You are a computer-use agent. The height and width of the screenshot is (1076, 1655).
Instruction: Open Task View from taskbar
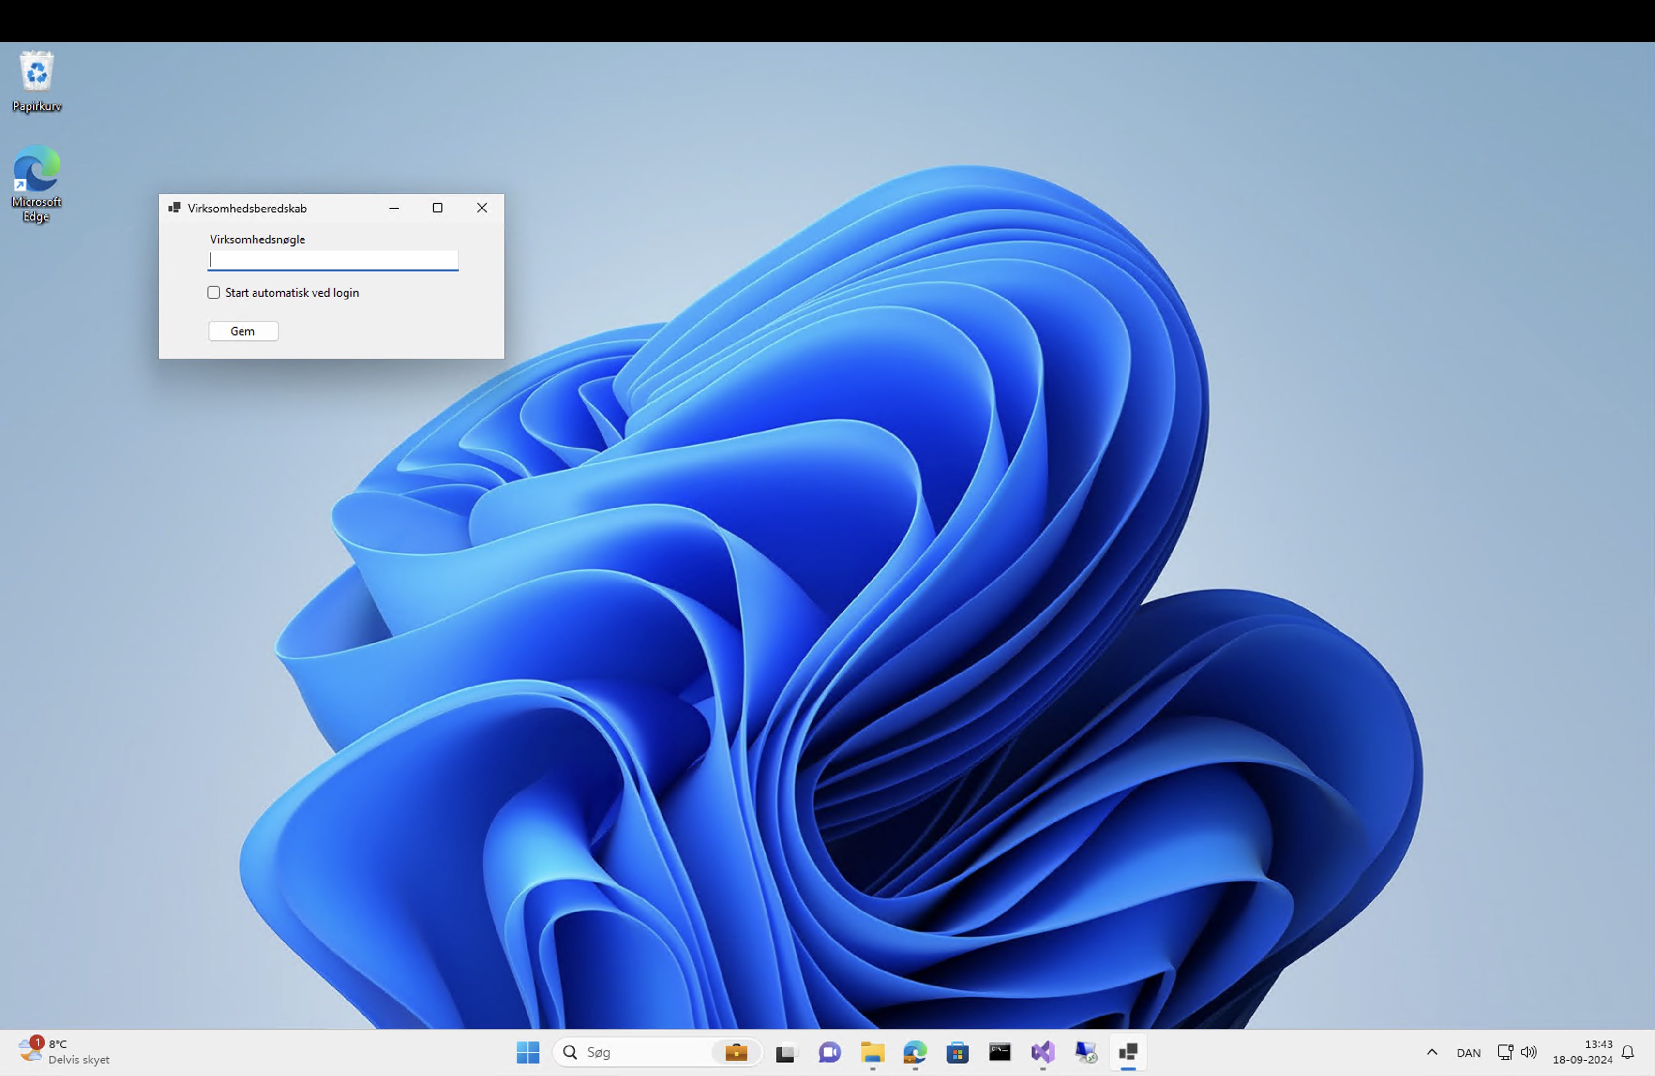coord(785,1053)
